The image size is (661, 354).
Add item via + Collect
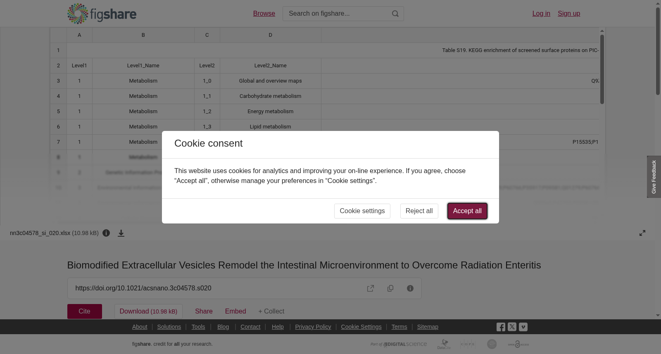[x=271, y=311]
